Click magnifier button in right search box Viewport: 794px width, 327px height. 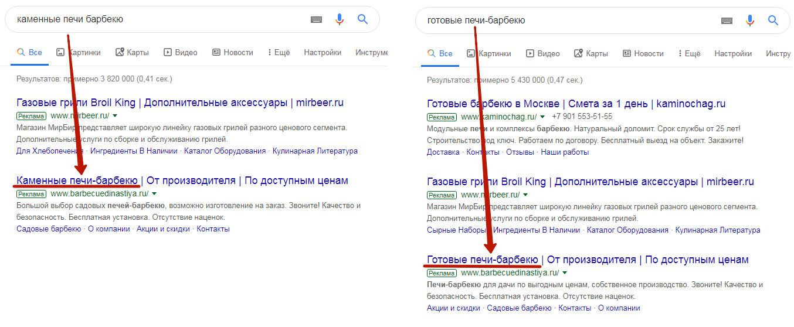pyautogui.click(x=773, y=21)
